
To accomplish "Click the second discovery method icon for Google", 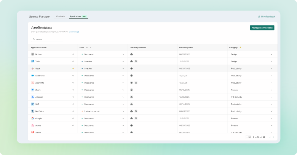I will pos(136,118).
